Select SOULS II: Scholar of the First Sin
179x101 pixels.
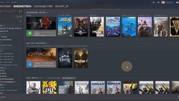(x=11, y=28)
